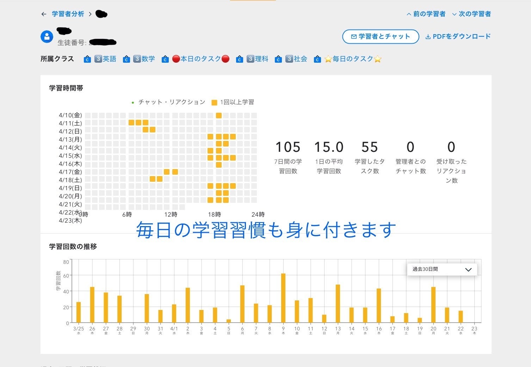The image size is (531, 367).
Task: Click the class icon before 理科
Action: point(240,59)
